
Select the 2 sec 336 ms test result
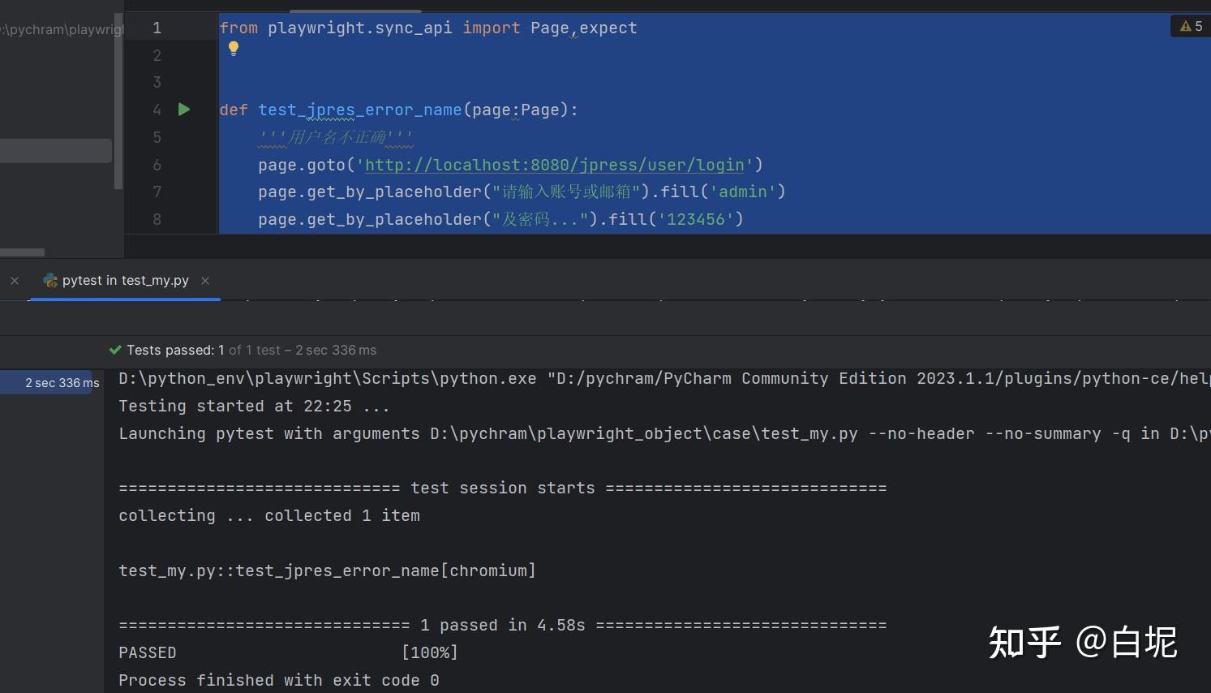click(62, 383)
